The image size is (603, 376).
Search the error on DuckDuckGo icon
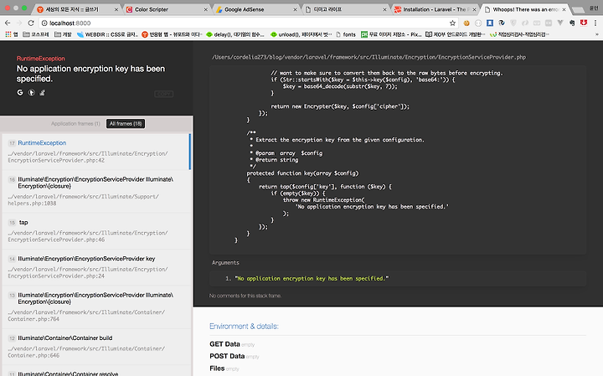click(x=32, y=92)
